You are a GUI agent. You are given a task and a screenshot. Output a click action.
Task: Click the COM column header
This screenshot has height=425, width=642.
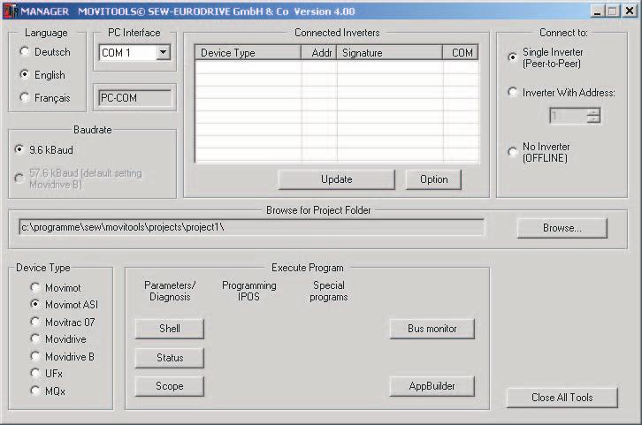[461, 53]
